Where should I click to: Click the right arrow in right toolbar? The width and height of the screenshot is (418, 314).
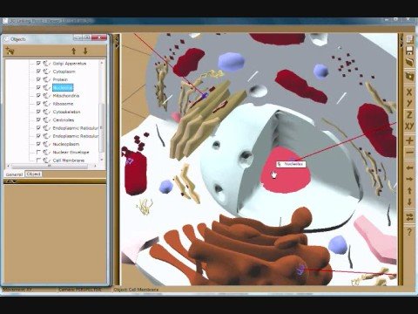coord(409,179)
